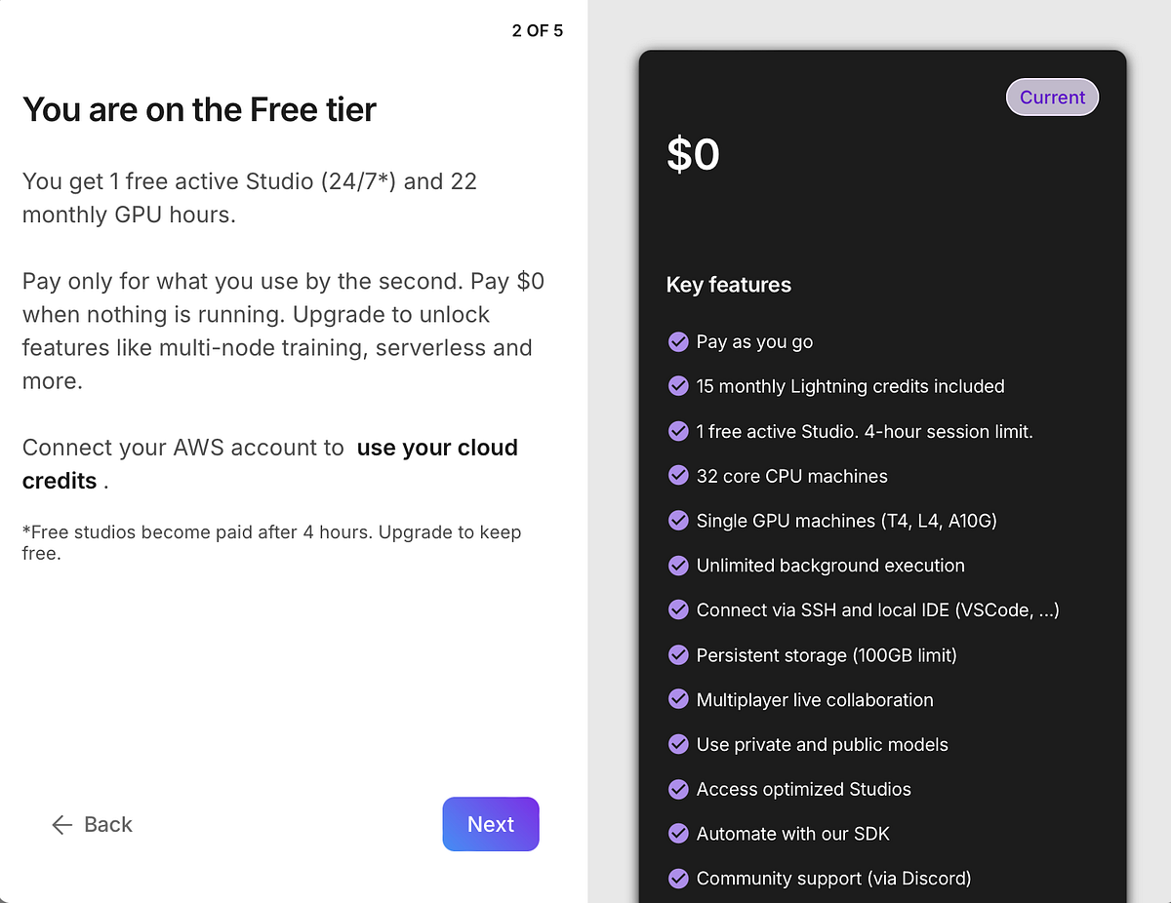This screenshot has height=903, width=1171.
Task: Click the checkmark beside Community support via Discord
Action: (x=678, y=879)
